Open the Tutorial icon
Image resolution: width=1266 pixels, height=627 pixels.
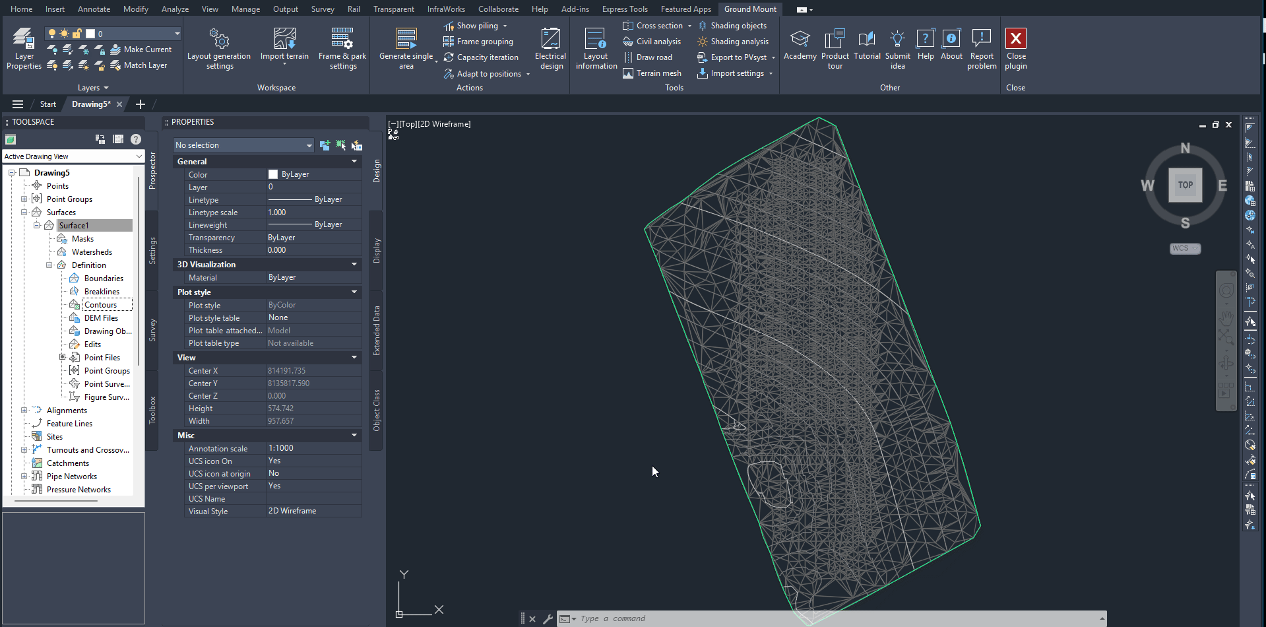coord(867,38)
